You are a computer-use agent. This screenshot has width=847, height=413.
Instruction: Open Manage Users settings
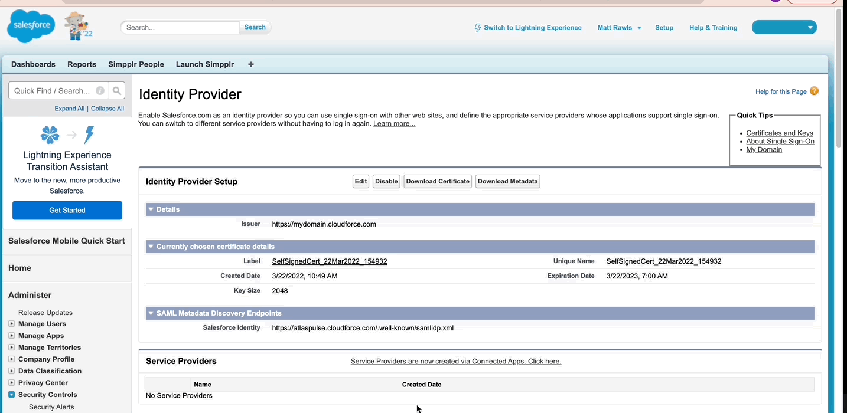pos(42,324)
